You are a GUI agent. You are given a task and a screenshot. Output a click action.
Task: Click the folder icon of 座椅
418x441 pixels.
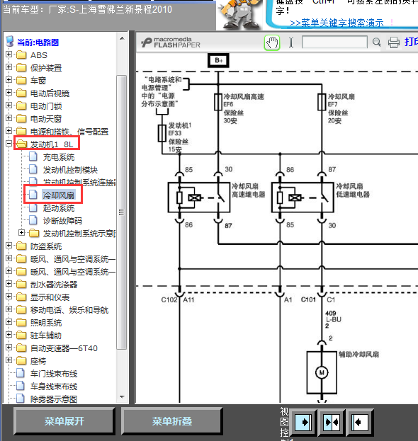click(21, 361)
